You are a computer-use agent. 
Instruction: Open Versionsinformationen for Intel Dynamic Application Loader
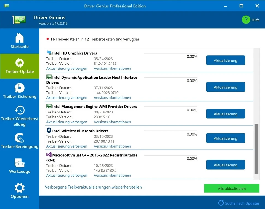click(112, 97)
